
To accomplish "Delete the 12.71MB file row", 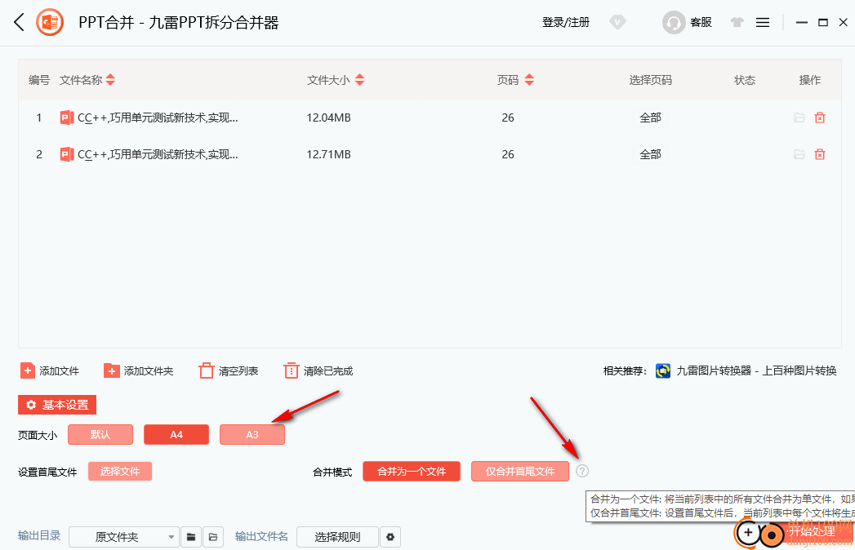I will point(820,155).
